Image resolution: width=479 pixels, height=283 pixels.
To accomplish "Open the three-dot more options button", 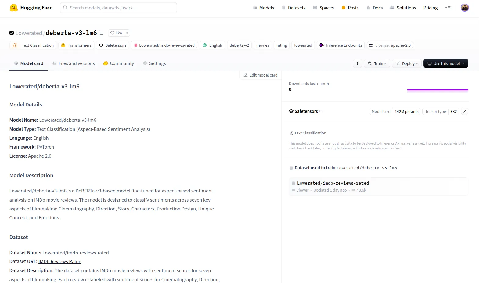I will (358, 63).
